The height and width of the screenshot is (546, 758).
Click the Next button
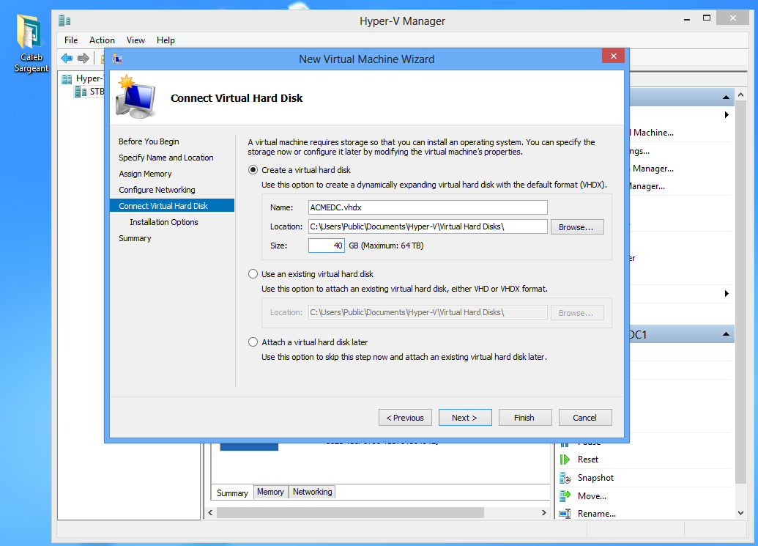click(x=464, y=417)
